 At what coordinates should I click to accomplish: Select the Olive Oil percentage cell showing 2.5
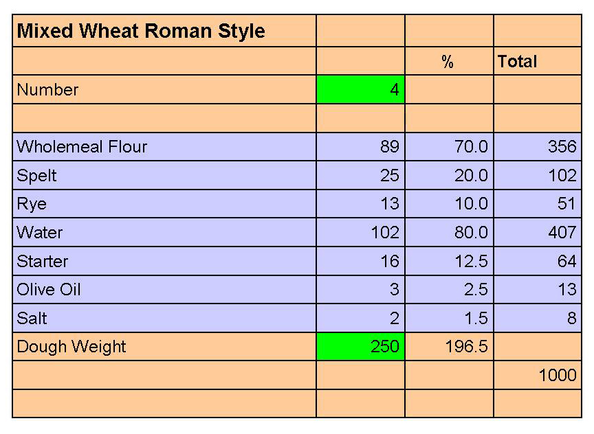[449, 290]
